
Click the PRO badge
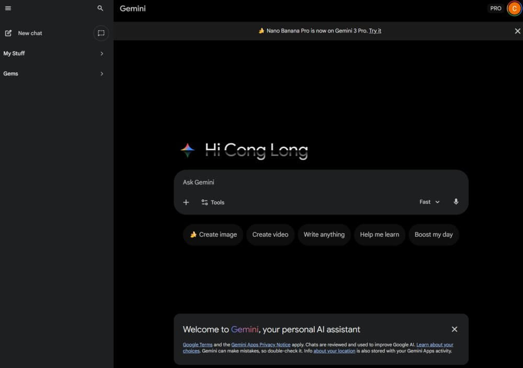(496, 8)
